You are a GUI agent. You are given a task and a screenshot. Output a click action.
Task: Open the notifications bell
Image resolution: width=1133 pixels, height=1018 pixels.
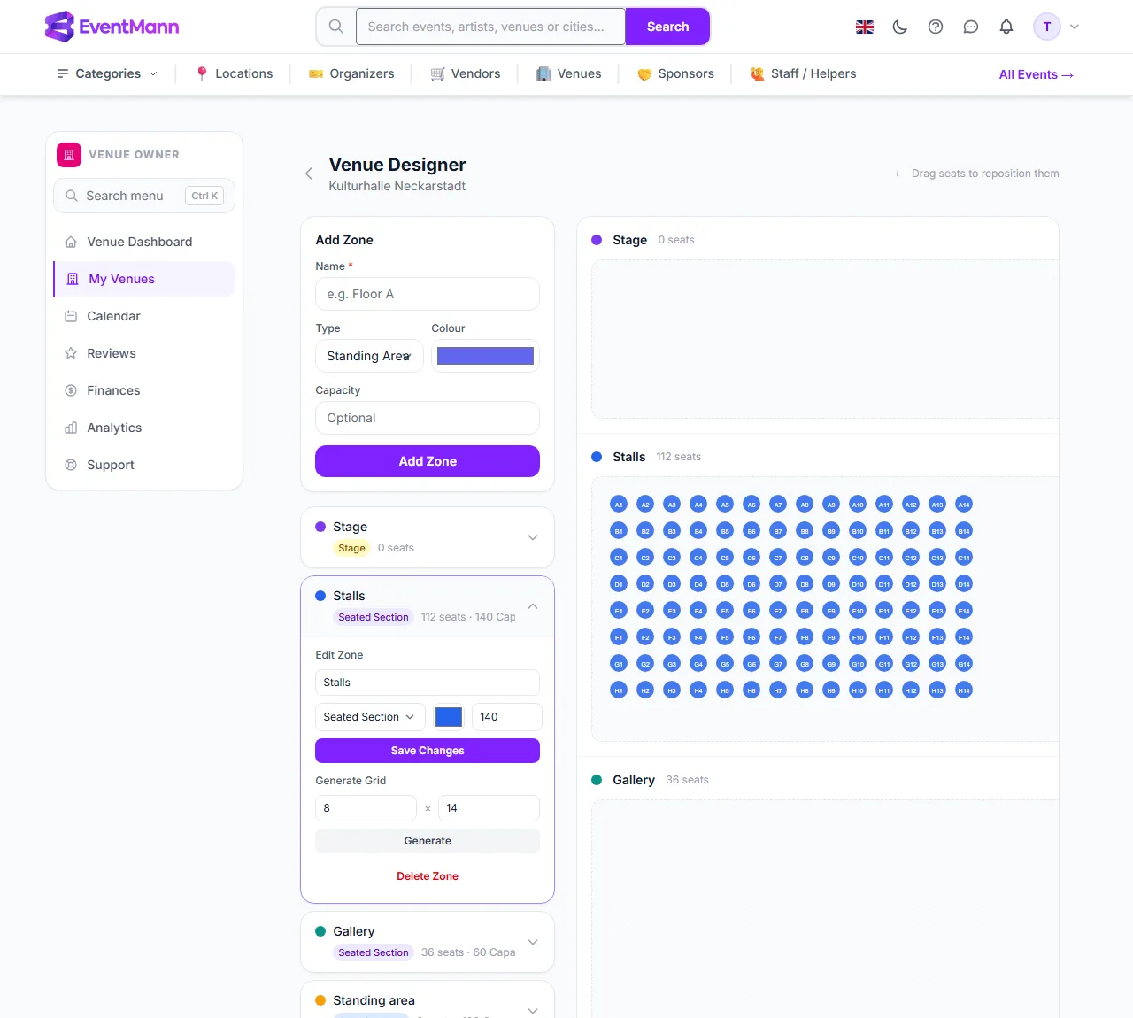coord(1006,27)
